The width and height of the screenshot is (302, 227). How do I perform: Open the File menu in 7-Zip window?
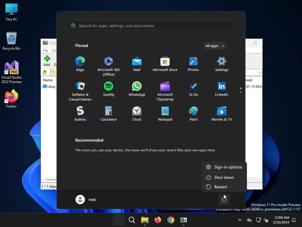[45, 50]
